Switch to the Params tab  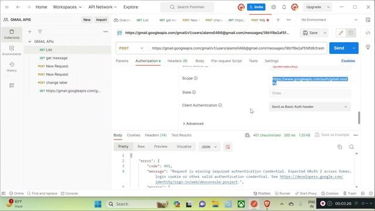tap(122, 61)
